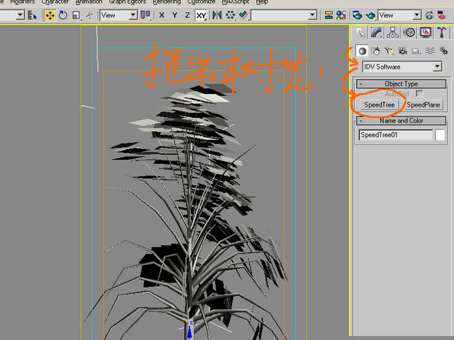Image resolution: width=454 pixels, height=340 pixels.
Task: Select the Systems category gears icon
Action: pos(443,51)
